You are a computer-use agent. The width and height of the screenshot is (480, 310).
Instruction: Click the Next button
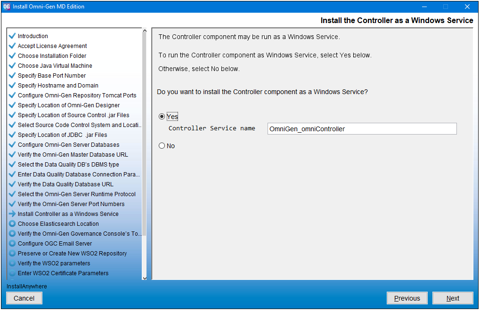click(x=452, y=298)
